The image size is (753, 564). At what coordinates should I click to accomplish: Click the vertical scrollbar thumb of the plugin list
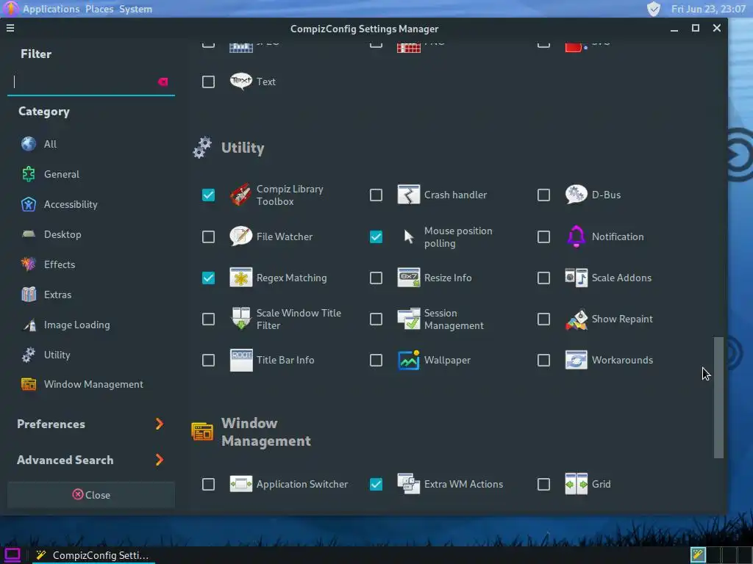tap(718, 397)
